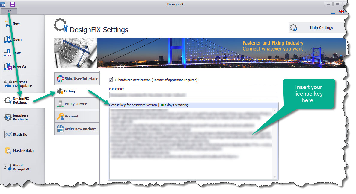Toggle 3D hardware acceleration checkbox
This screenshot has width=356, height=194.
(111, 80)
